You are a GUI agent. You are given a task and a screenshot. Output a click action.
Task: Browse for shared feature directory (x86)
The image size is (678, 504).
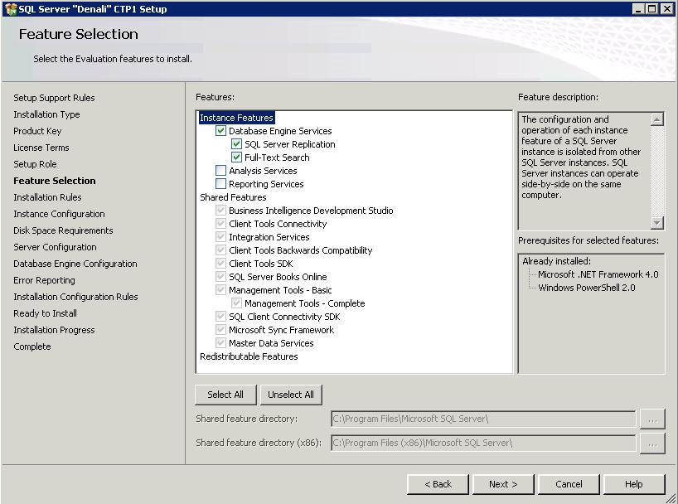[653, 443]
